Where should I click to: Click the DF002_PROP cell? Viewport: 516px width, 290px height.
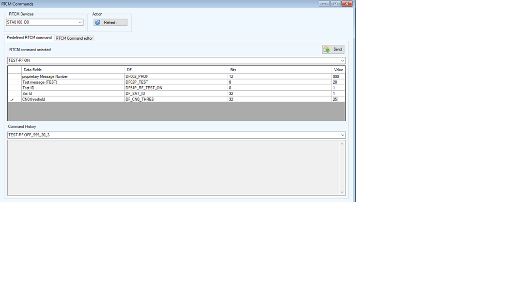(x=176, y=76)
